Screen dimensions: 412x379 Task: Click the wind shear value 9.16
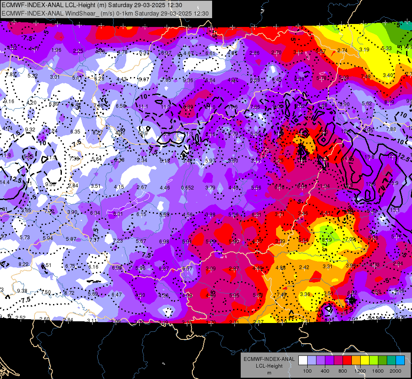(x=9, y=101)
